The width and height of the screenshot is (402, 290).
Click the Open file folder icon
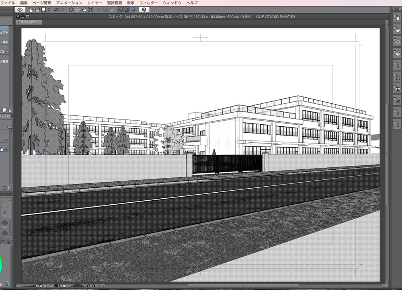click(37, 10)
